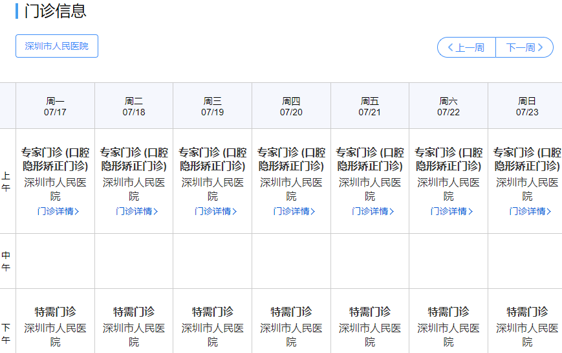View 门诊详情 for Thursday 07/20 morning
The image size is (562, 353).
[x=294, y=211]
